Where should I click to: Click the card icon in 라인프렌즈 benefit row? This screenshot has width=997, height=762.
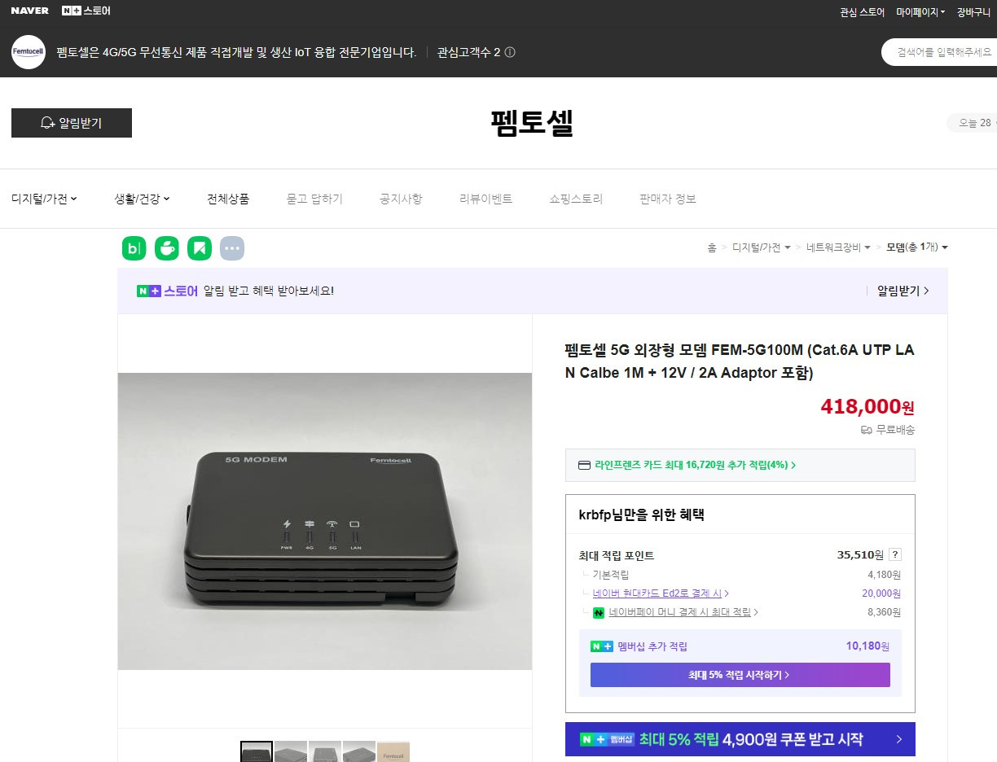pos(584,465)
